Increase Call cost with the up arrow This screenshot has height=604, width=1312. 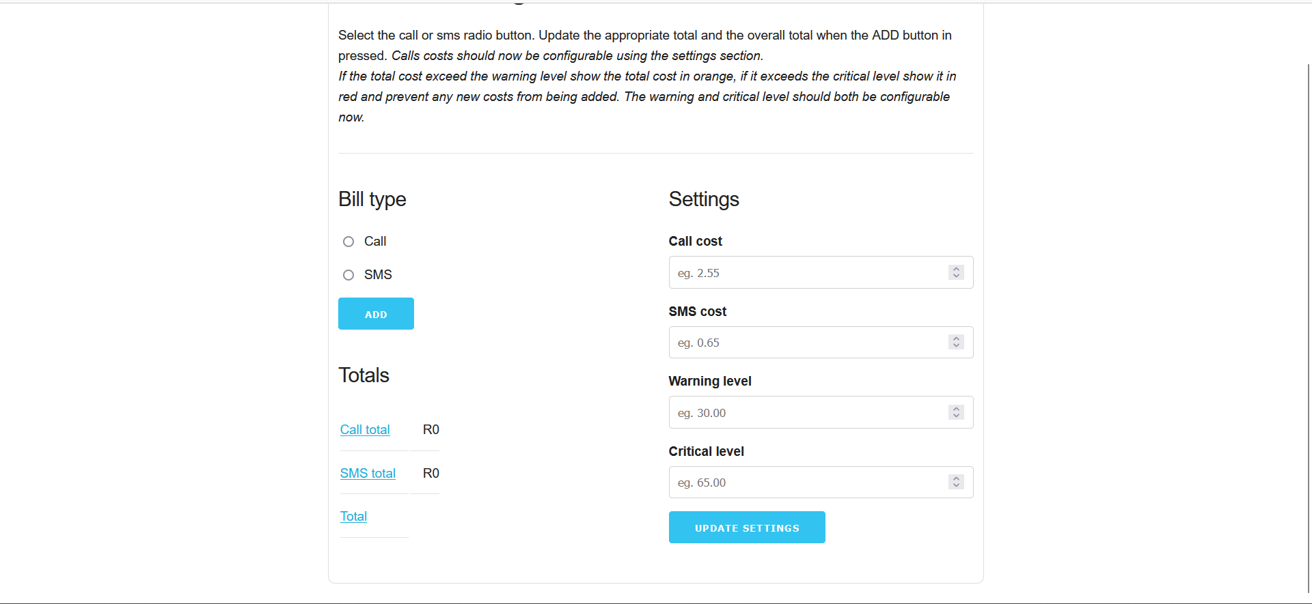click(956, 269)
